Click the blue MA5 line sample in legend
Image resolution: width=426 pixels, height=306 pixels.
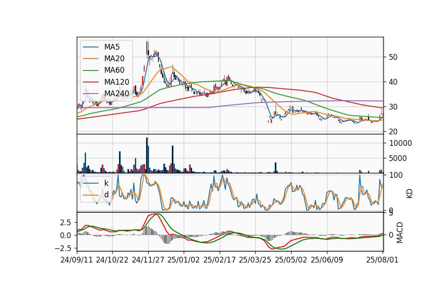point(91,47)
